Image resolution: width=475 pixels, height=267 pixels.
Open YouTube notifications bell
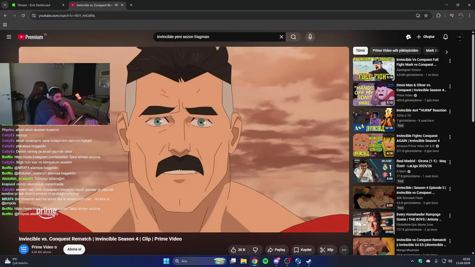pos(445,37)
